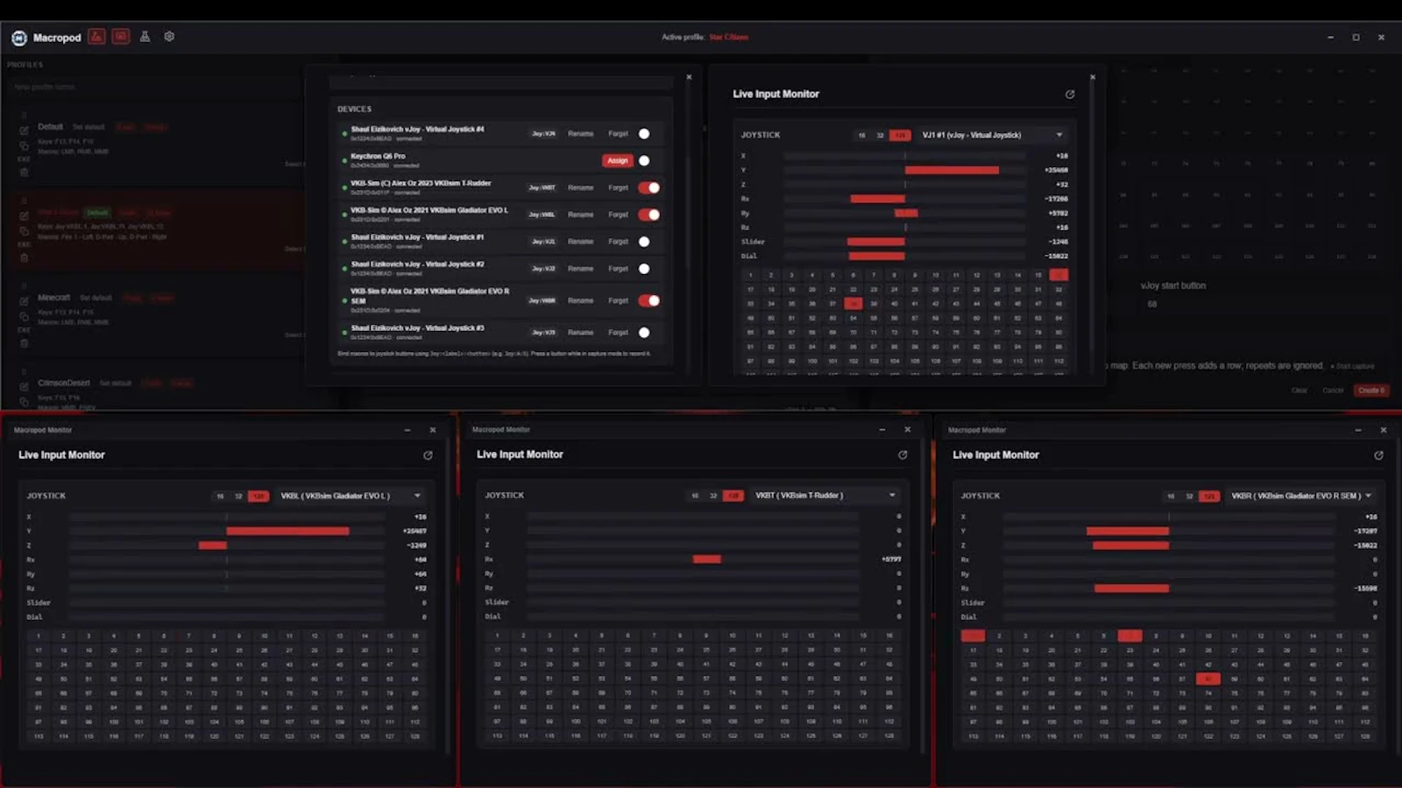Click Rz axis bar in VKBR monitor
This screenshot has width=1402, height=788.
click(1169, 588)
